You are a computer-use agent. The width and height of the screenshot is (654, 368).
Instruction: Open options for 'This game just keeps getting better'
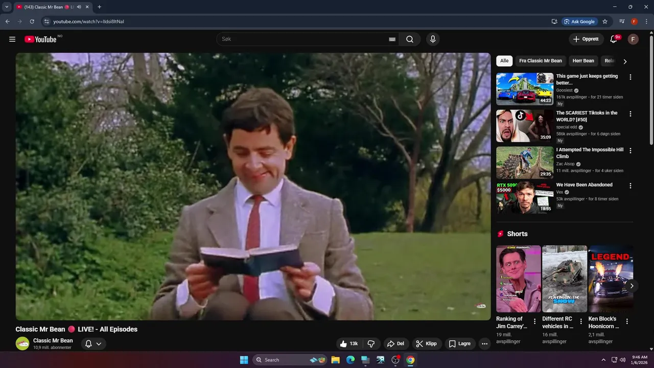point(630,77)
